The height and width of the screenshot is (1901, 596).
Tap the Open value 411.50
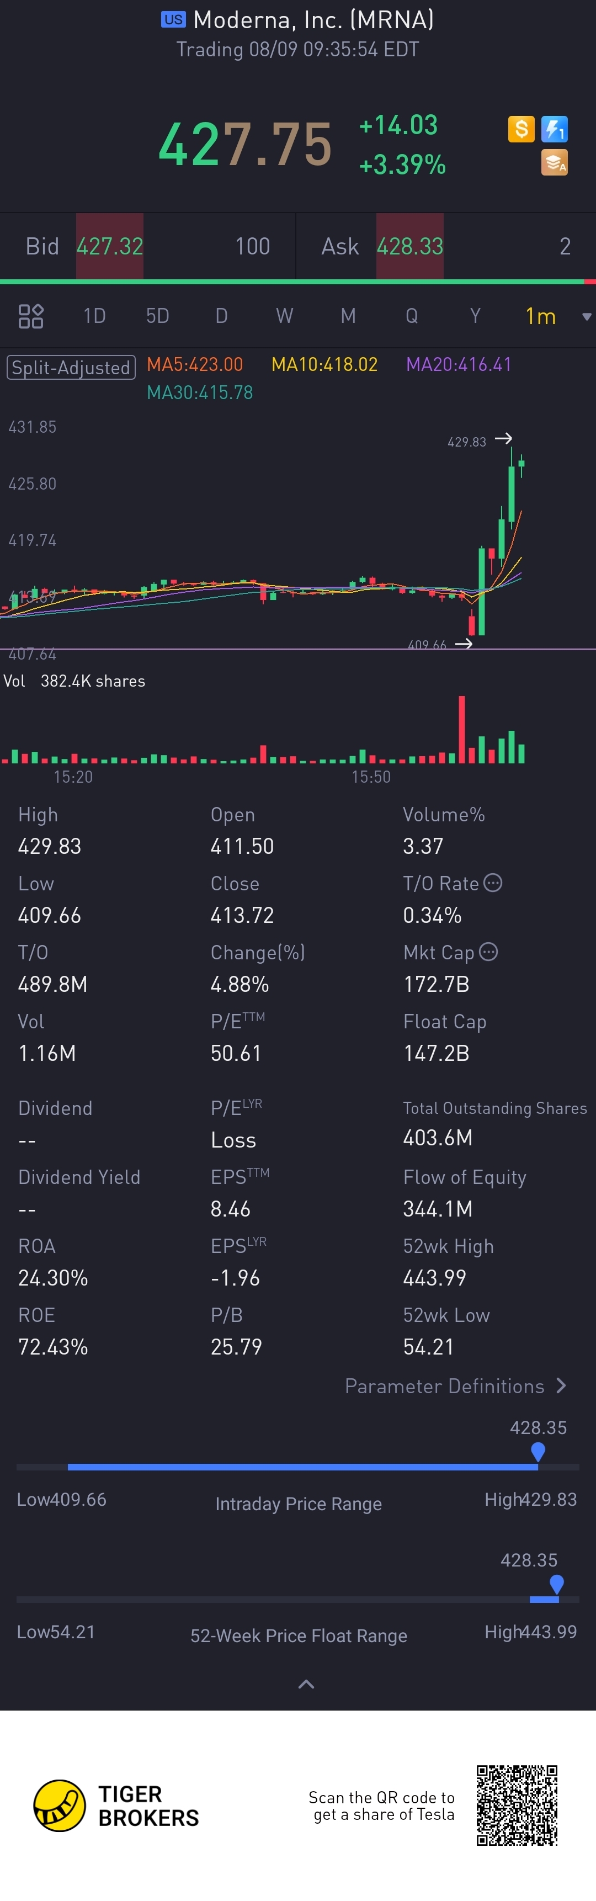[242, 846]
